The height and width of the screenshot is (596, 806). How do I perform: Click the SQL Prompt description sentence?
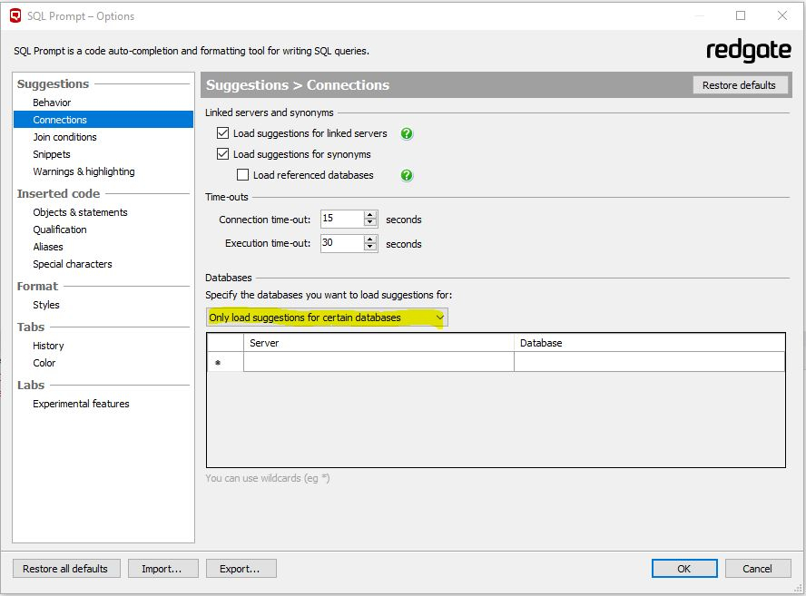[x=192, y=51]
